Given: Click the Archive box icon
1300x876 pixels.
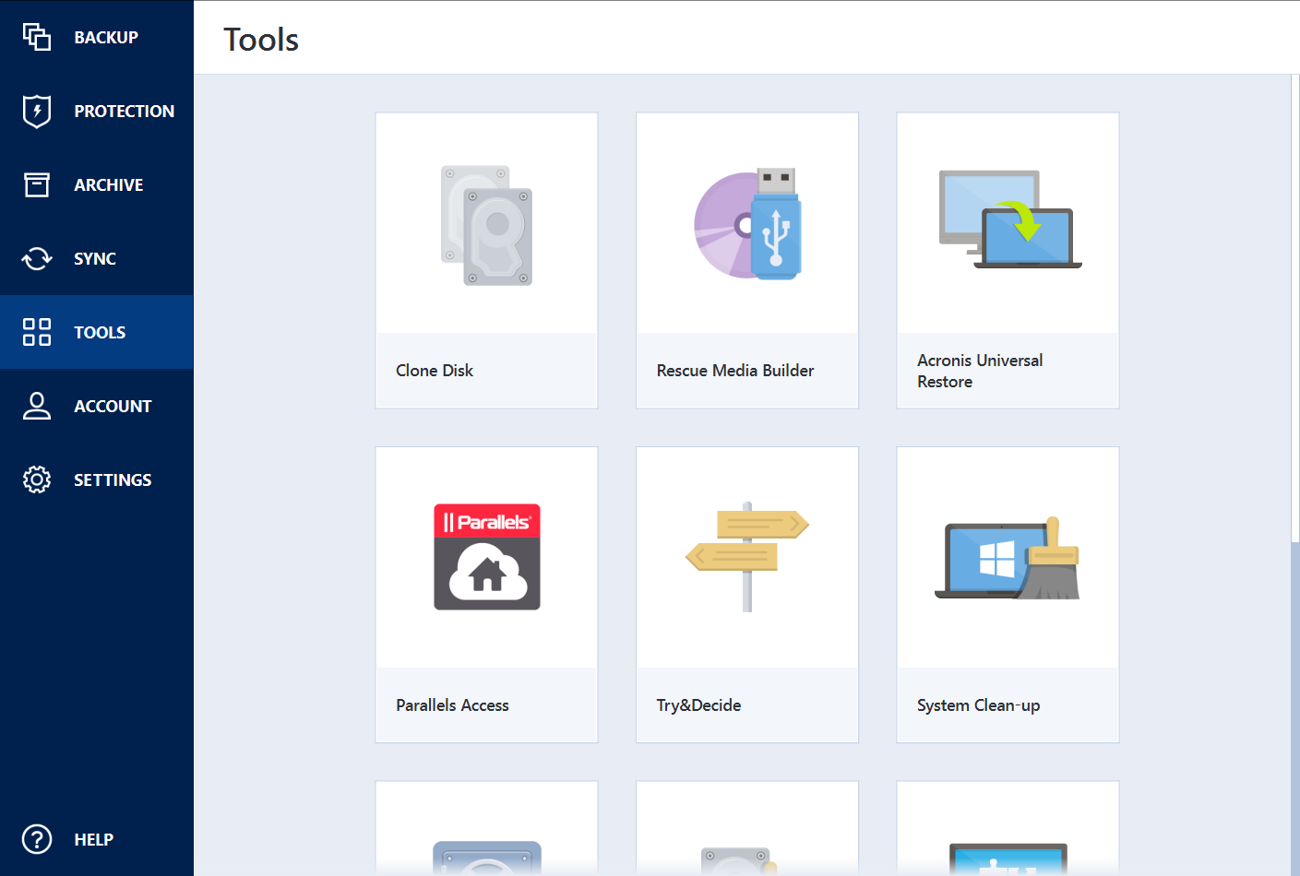Looking at the screenshot, I should pos(37,184).
